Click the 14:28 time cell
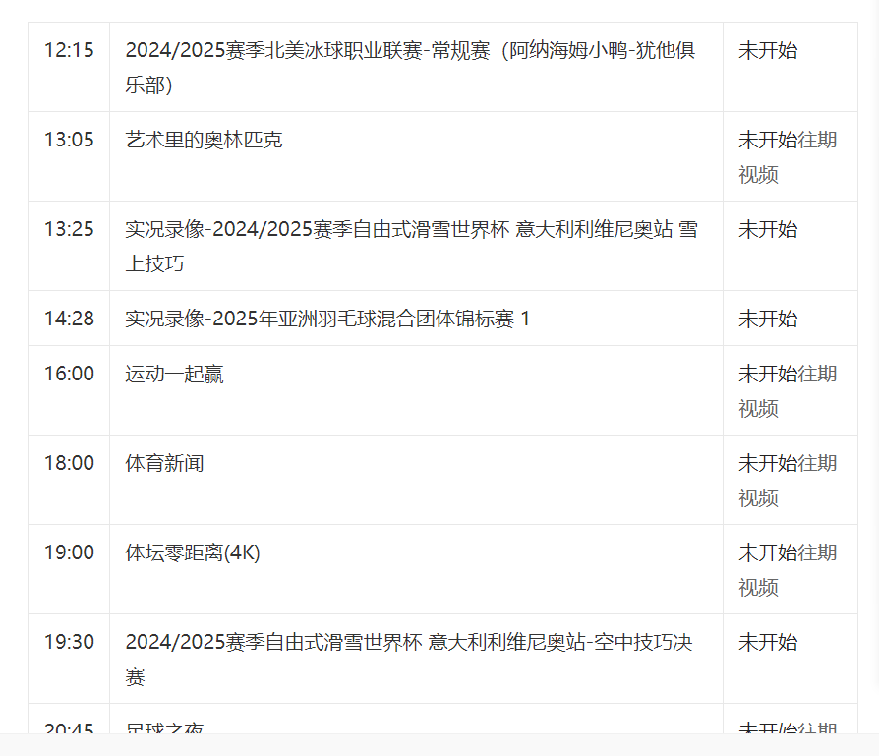879x756 pixels. point(69,319)
